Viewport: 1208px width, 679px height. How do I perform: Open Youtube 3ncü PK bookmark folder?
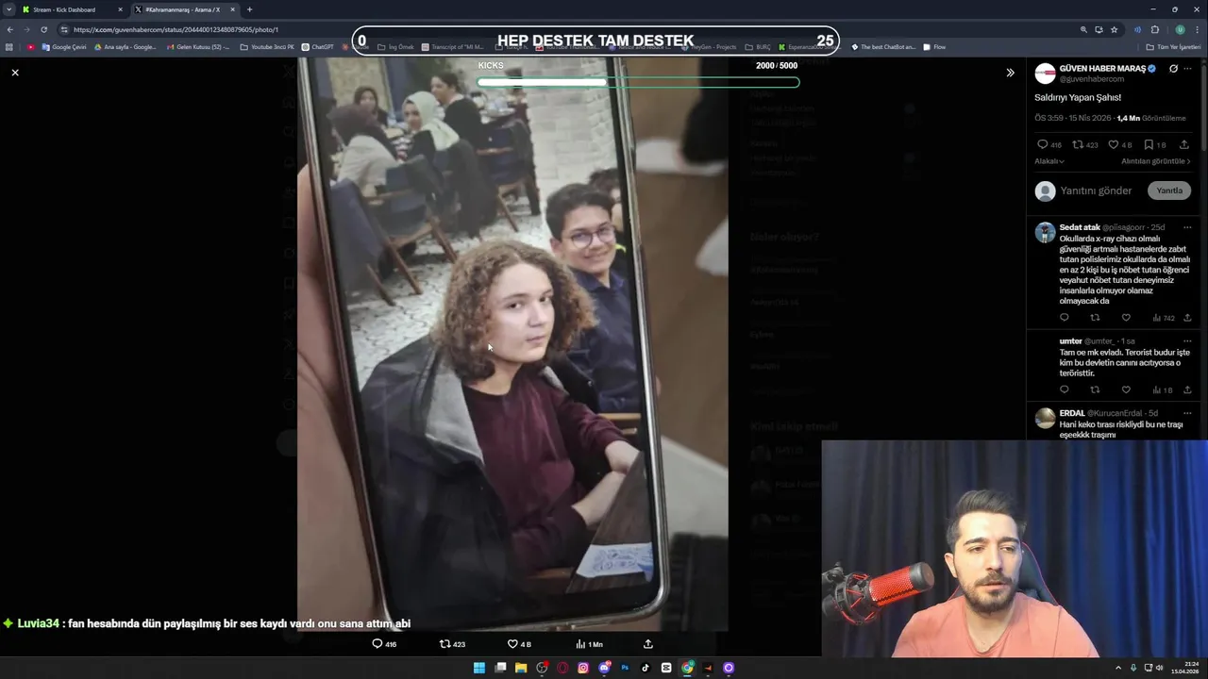pyautogui.click(x=267, y=47)
